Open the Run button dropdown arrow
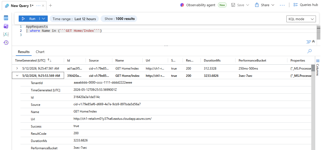The image size is (325, 150). pyautogui.click(x=44, y=19)
